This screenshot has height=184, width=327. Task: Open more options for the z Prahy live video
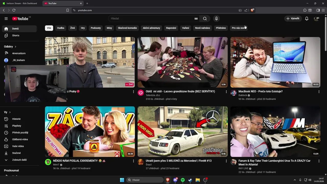[133, 91]
